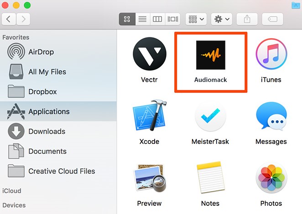This screenshot has width=302, height=214.
Task: Click the Documents sidebar icon
Action: point(16,151)
